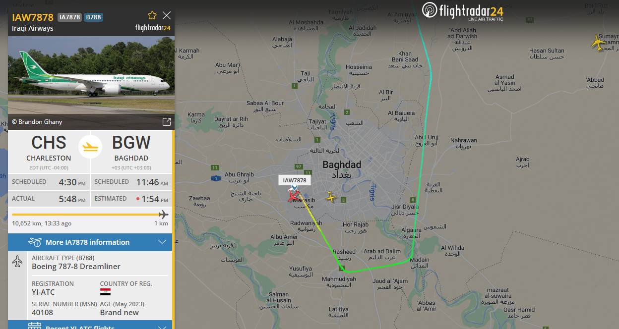Open aircraft photo in new window icon
This screenshot has height=329, width=619.
pos(167,121)
